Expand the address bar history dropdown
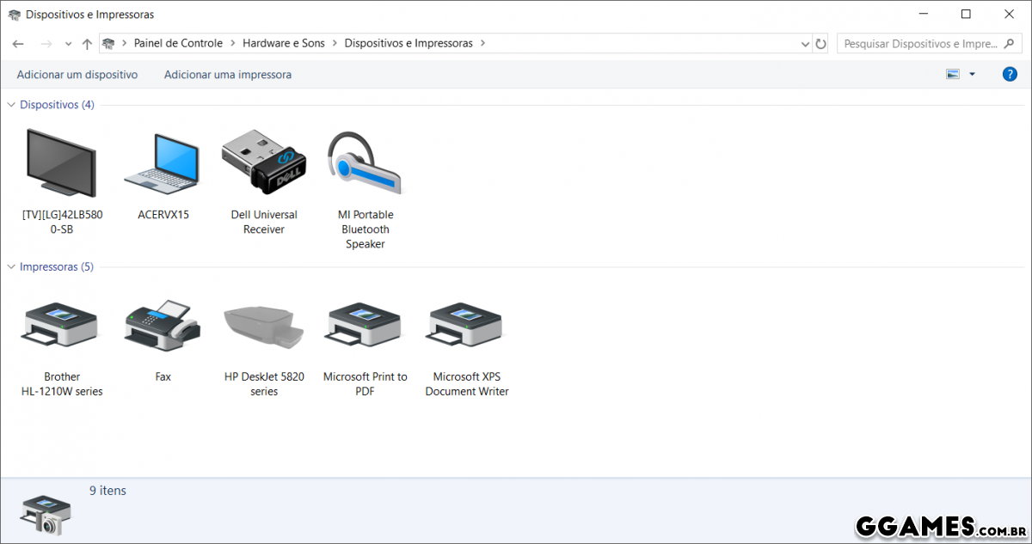 (x=805, y=44)
